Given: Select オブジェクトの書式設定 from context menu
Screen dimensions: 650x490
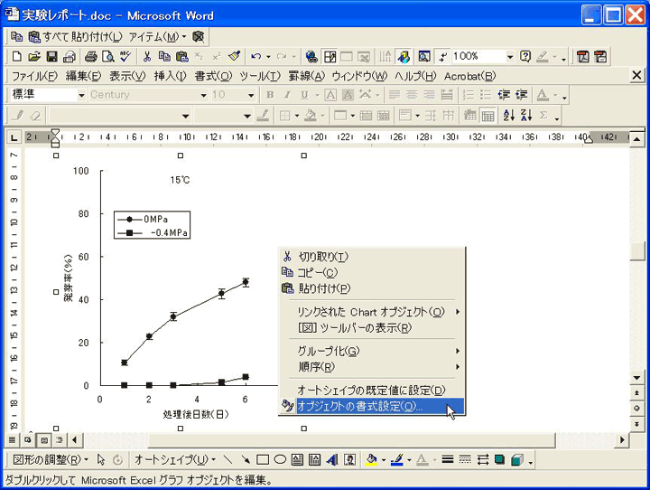Looking at the screenshot, I should 372,407.
